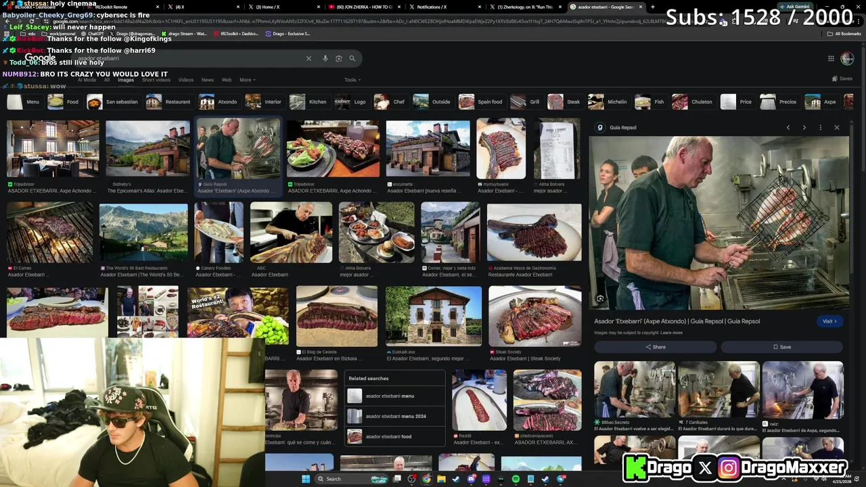
Task: Click Google logo to go home
Action: pos(40,58)
